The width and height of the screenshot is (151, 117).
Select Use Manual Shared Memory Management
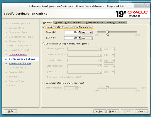coord(44,44)
